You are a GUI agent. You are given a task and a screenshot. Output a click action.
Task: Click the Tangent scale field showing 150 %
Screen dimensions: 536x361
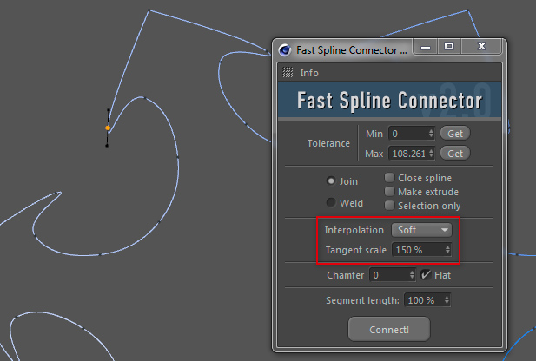tap(421, 250)
